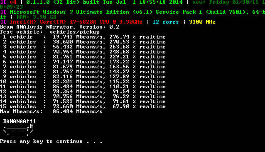
Task: Click the 'Max Mbeams/s:' summary label
Action: point(21,111)
